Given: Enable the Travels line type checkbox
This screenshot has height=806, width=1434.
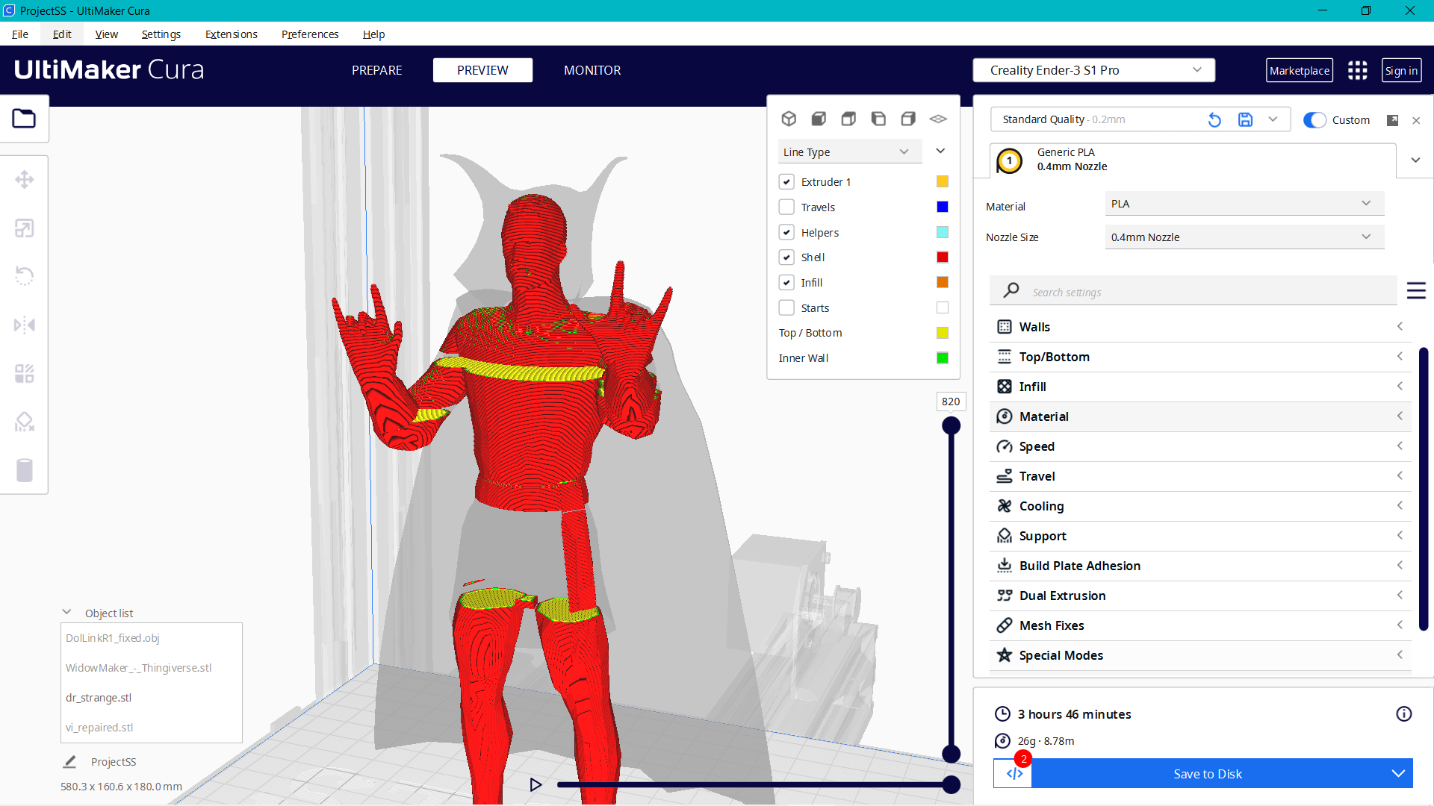Looking at the screenshot, I should coord(786,207).
